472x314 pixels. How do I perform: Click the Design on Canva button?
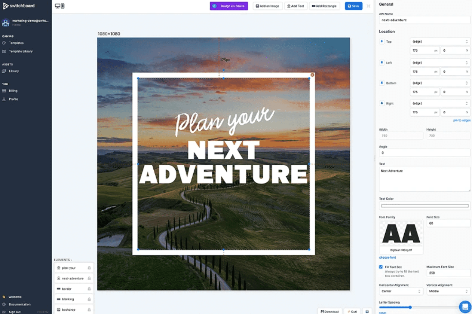(229, 6)
